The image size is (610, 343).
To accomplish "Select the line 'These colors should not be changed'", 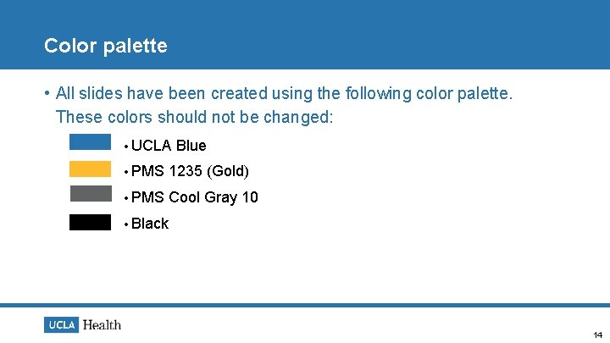I will click(x=195, y=117).
